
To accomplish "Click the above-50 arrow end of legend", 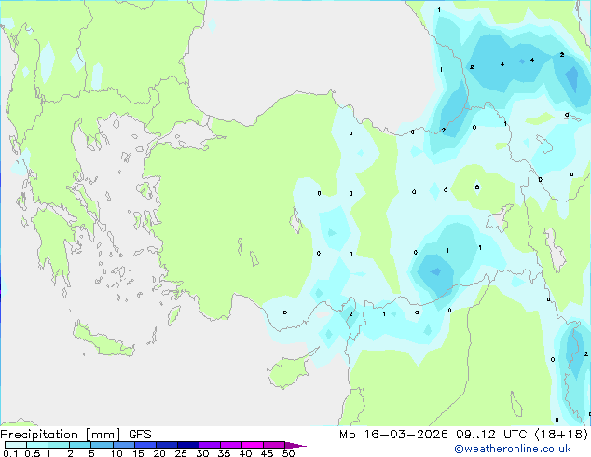I will [x=295, y=445].
